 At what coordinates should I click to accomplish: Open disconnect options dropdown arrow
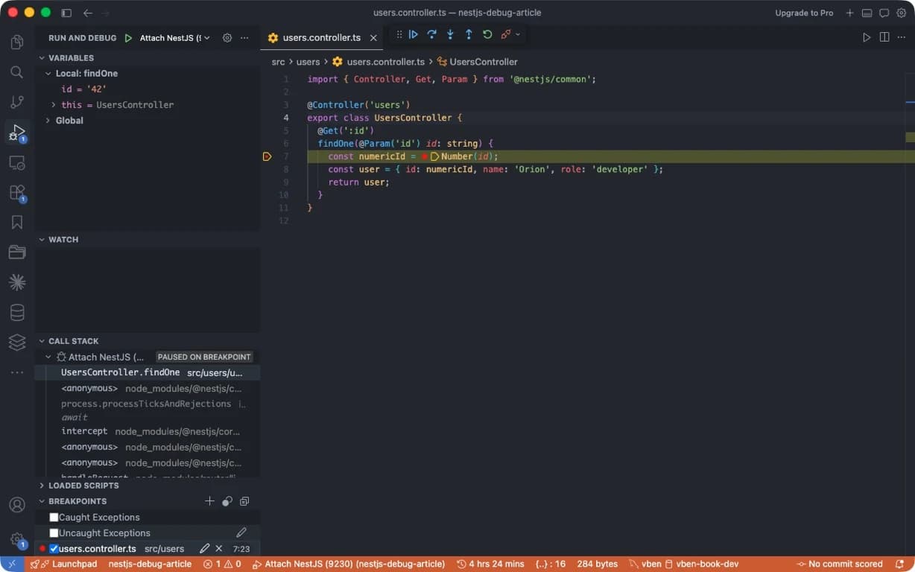[x=518, y=34]
